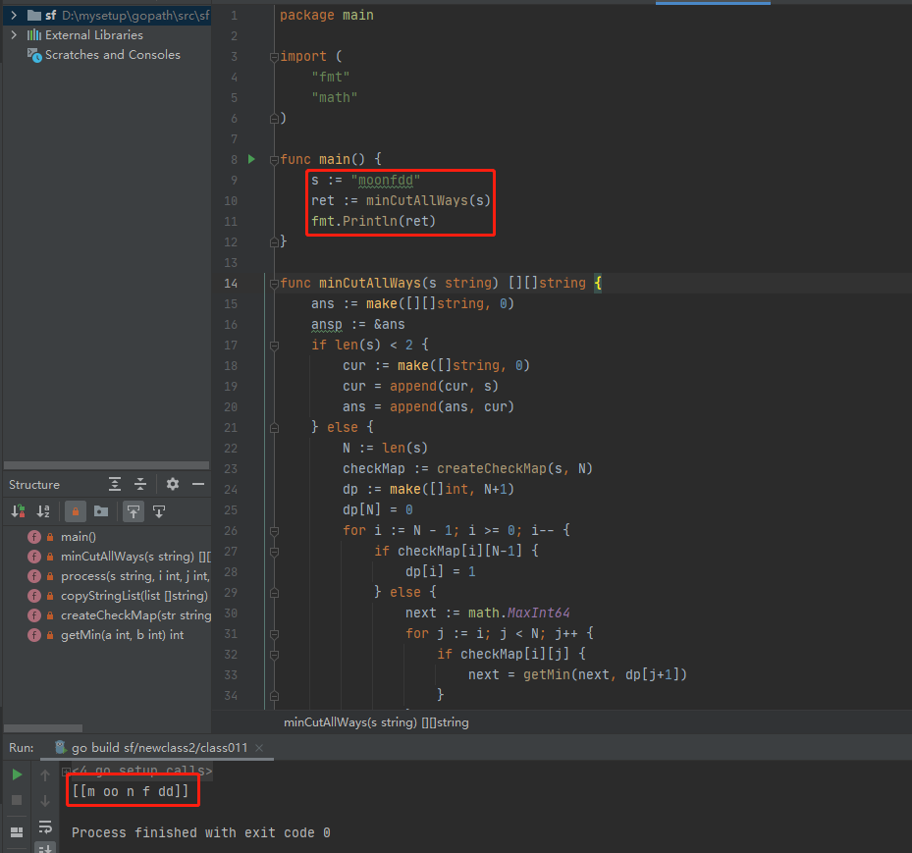
Task: Click the function icon beside main()
Action: click(34, 537)
